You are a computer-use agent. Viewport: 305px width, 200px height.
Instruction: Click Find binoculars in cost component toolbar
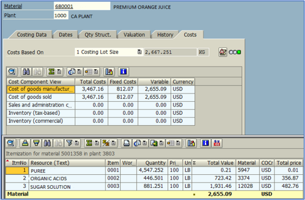[x=26, y=72]
